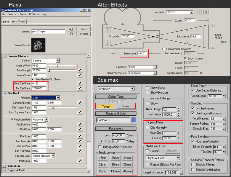Screen dimensions: 231x177
Task: Click map button next to Post Scale
Action: [x=80, y=161]
